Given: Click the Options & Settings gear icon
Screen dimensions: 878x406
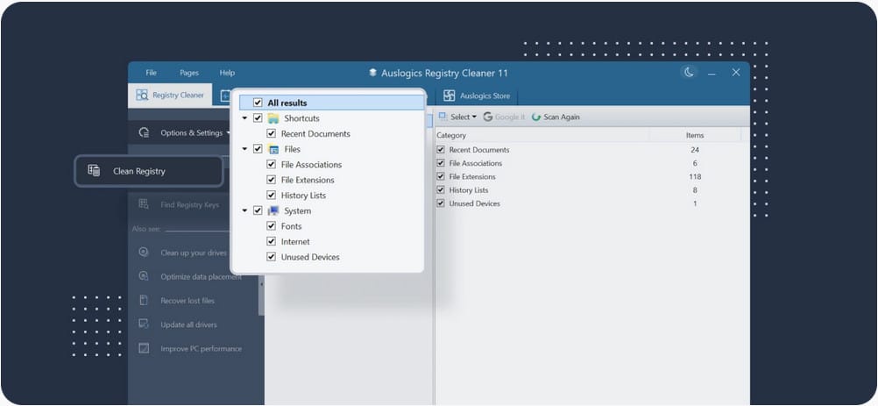Looking at the screenshot, I should [x=144, y=132].
